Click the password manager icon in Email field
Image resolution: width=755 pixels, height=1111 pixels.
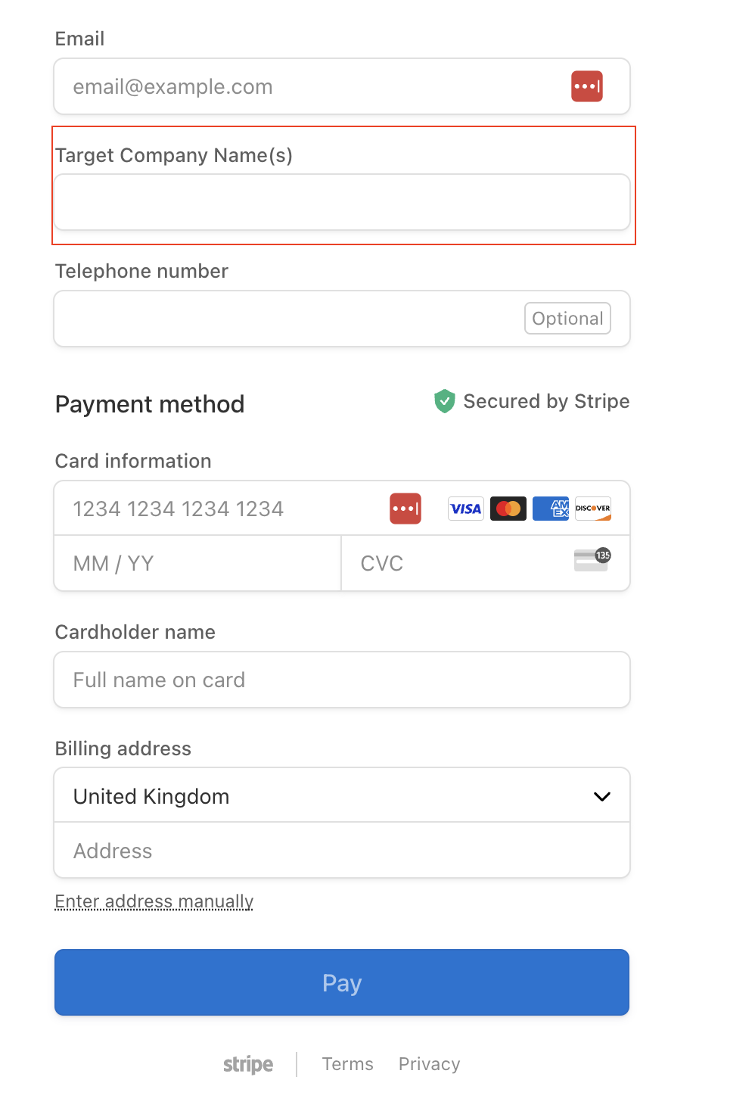(586, 86)
